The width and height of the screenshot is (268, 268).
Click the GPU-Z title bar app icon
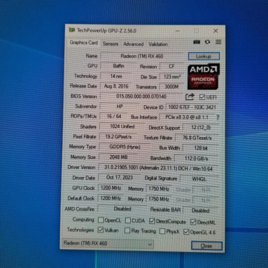(x=72, y=30)
